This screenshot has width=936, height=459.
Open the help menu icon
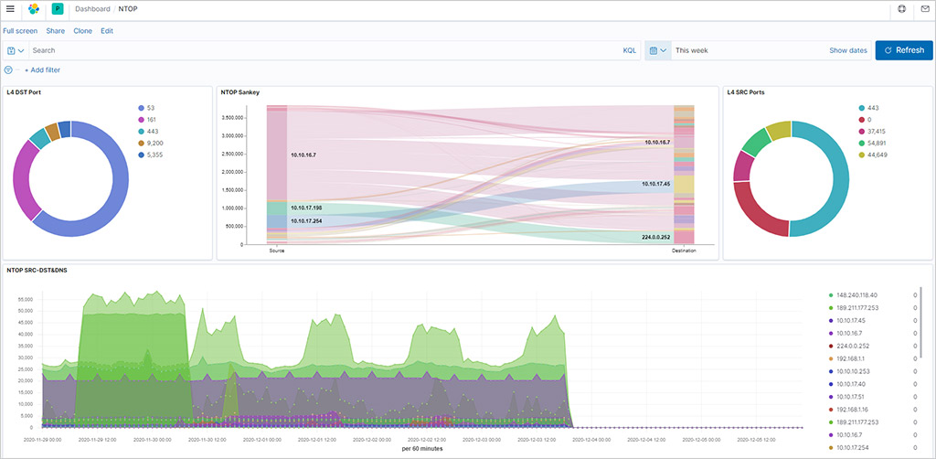pyautogui.click(x=902, y=9)
